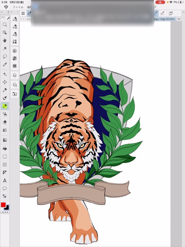Open the Layer panel stack icon

[15, 75]
